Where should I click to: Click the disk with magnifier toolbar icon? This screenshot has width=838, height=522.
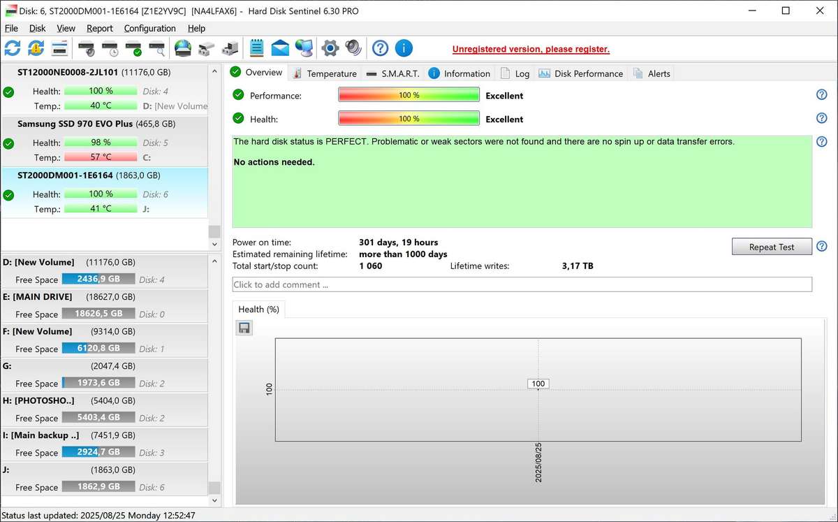157,48
